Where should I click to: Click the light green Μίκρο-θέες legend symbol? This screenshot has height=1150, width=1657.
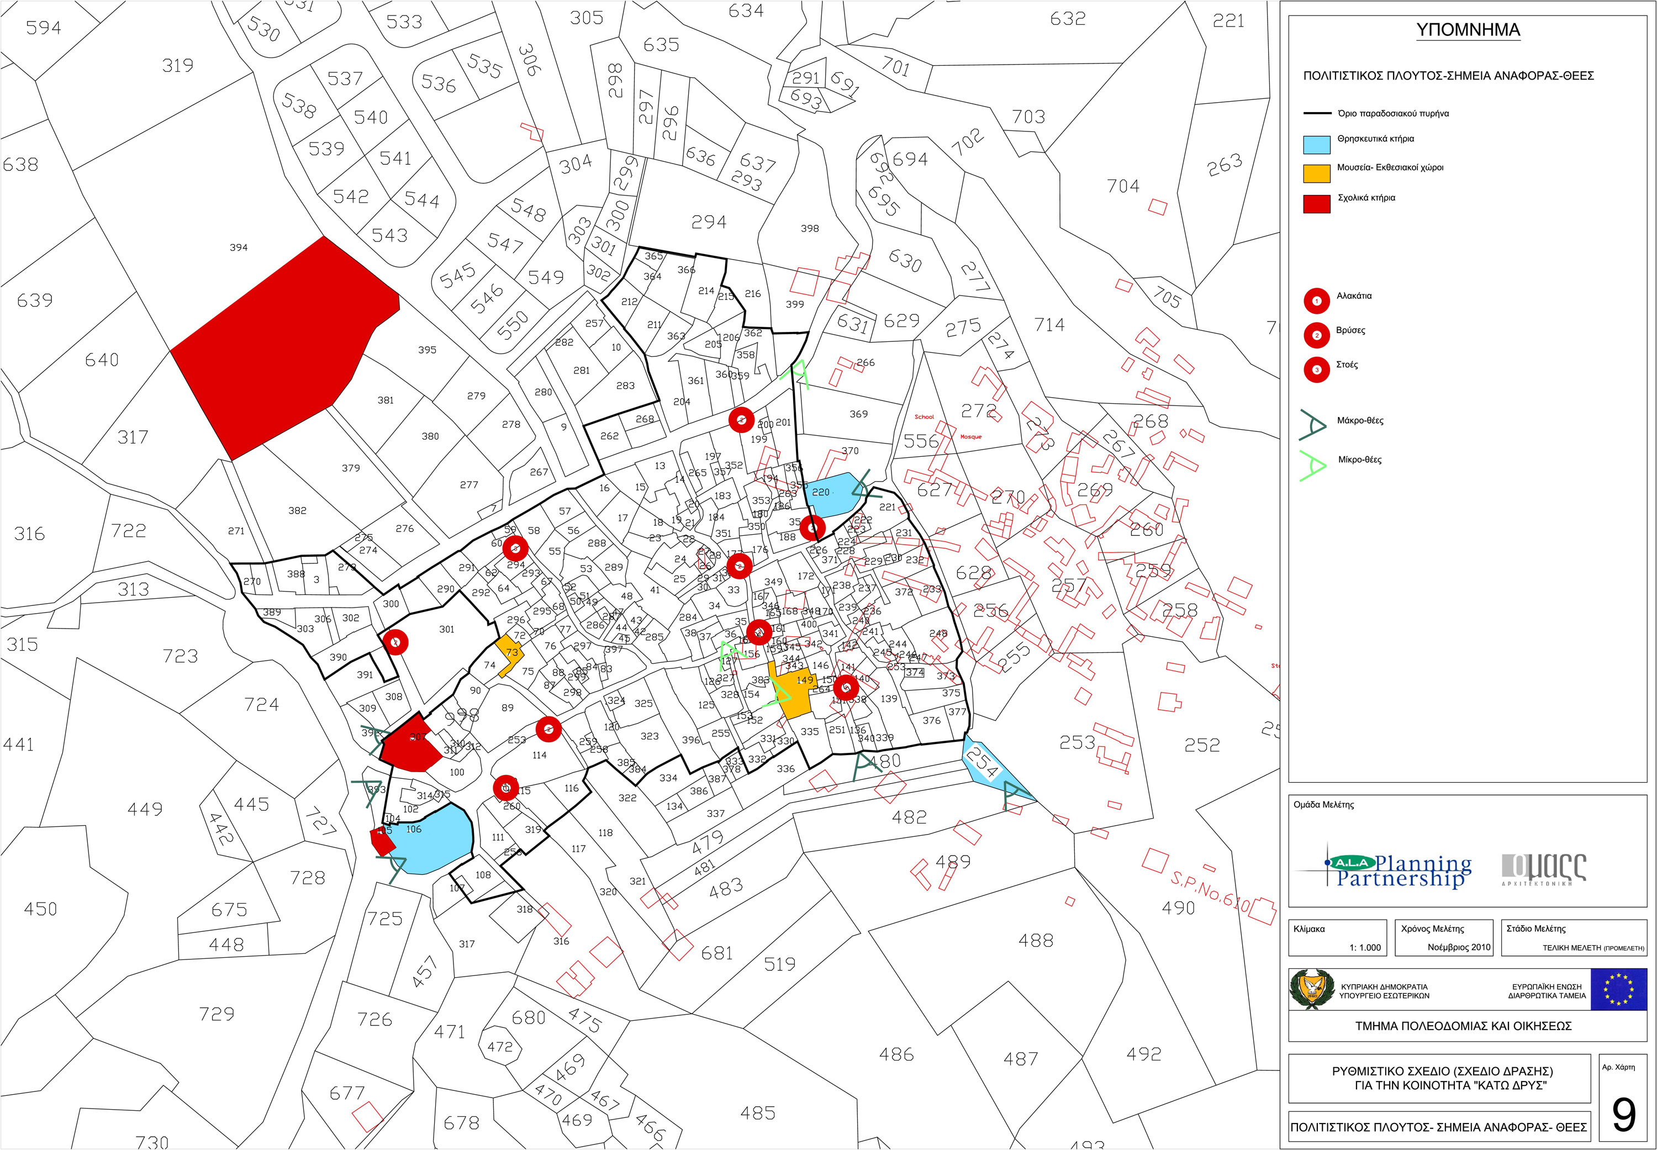click(x=1313, y=466)
